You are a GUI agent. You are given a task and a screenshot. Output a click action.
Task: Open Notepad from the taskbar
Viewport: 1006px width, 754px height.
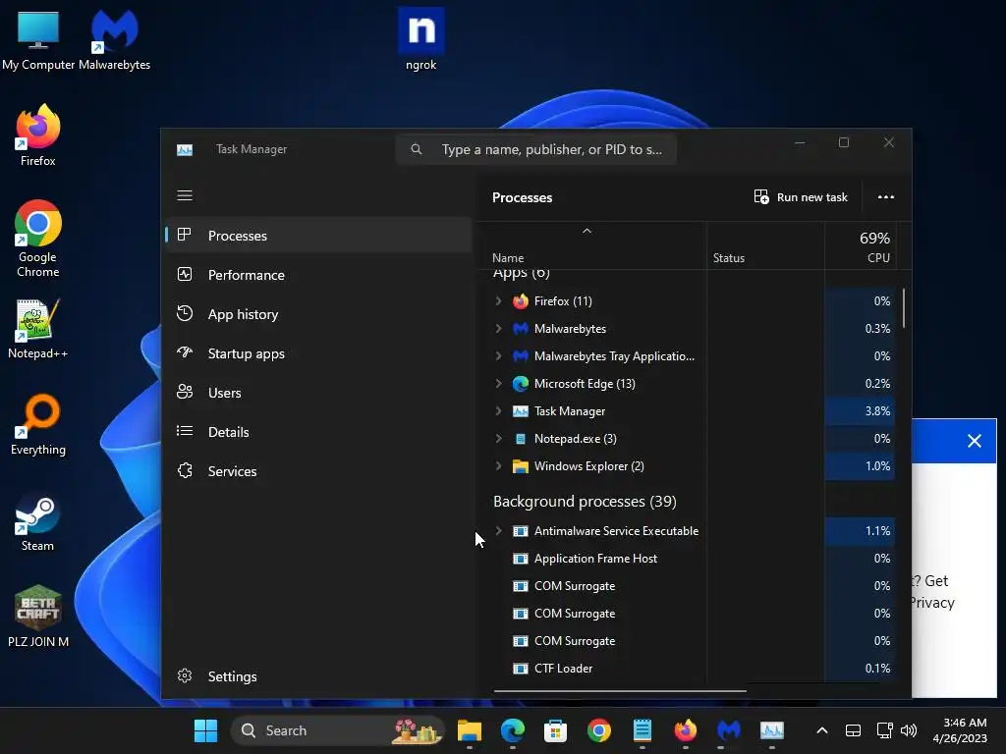[643, 730]
